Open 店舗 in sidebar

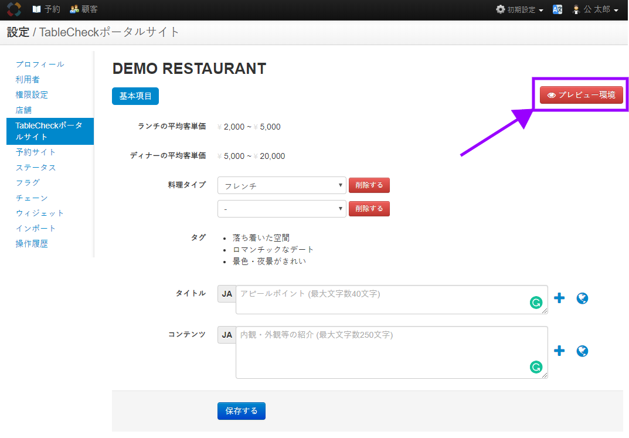(x=23, y=110)
